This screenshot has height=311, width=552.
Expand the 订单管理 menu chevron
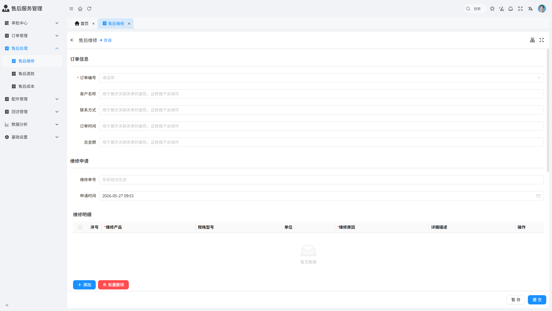point(57,36)
